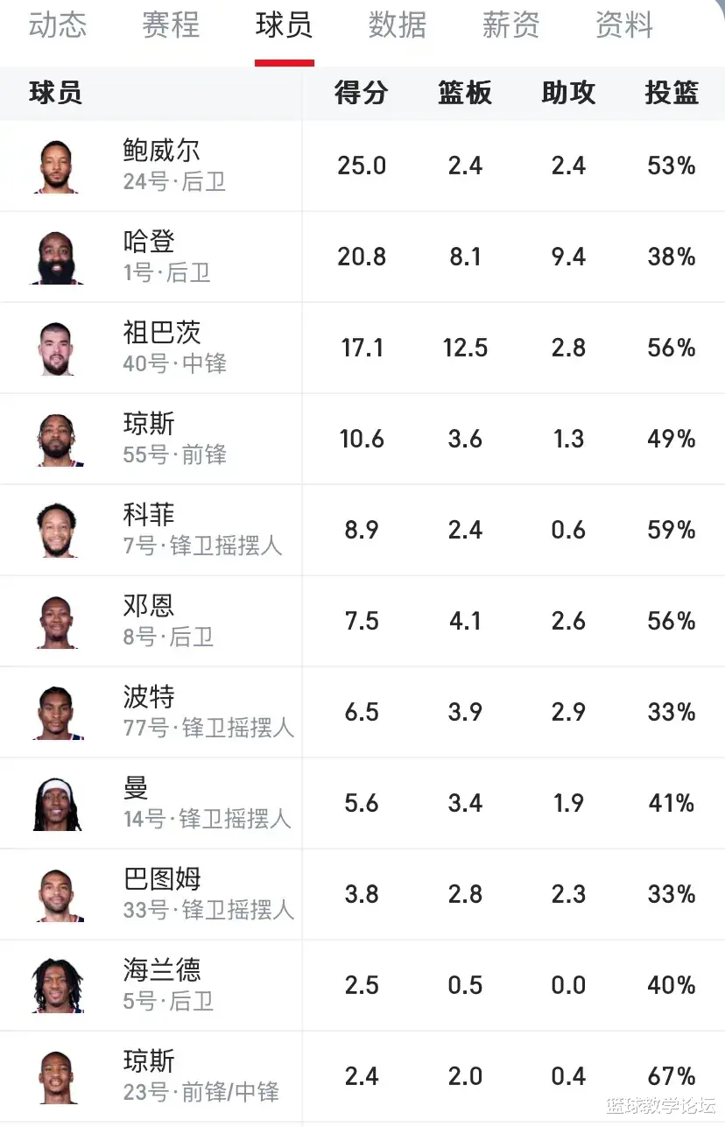Select player 巴图姆 number 33
725x1127 pixels.
(208, 894)
